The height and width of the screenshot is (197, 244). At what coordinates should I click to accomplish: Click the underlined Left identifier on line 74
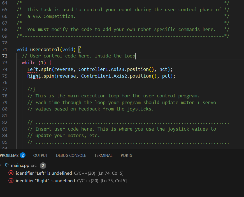pyautogui.click(x=33, y=69)
